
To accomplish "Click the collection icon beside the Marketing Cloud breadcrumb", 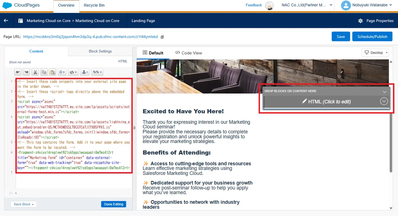I will pyautogui.click(x=21, y=21).
